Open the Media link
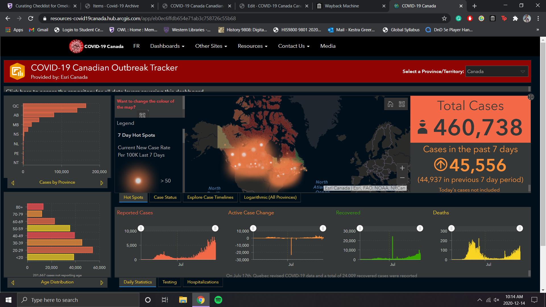Screen dimensions: 546x307 328,46
